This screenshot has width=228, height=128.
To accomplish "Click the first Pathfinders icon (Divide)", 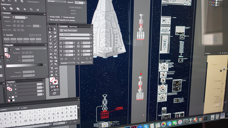I will [4, 8].
